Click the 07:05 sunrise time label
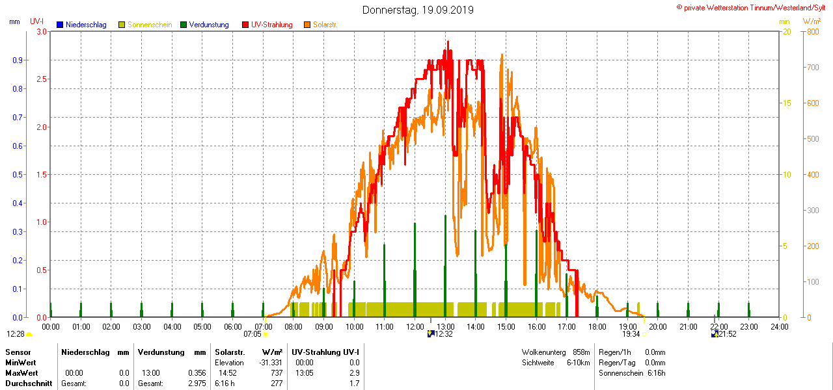Image resolution: width=833 pixels, height=390 pixels. [x=253, y=334]
